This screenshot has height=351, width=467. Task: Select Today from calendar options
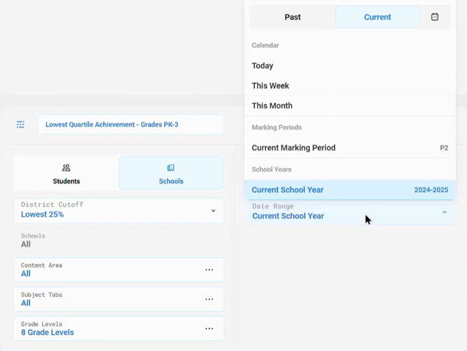point(262,66)
